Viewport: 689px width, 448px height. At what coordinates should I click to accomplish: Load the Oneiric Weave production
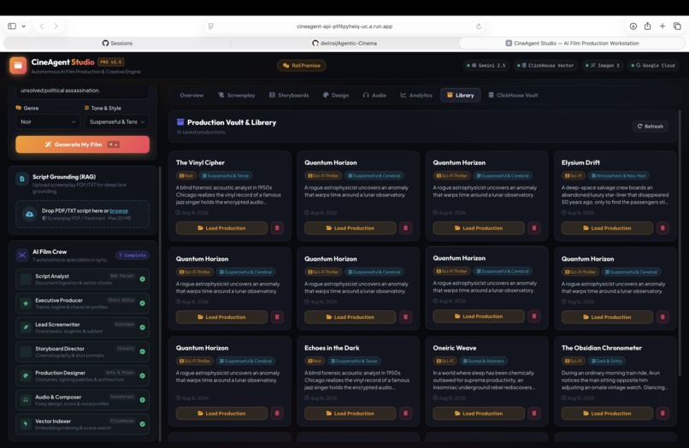click(x=479, y=413)
